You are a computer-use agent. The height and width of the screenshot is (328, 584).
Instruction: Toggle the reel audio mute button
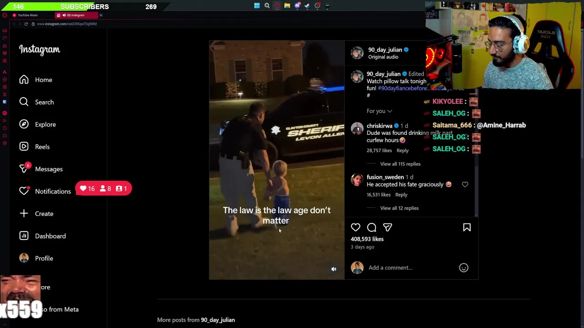334,269
